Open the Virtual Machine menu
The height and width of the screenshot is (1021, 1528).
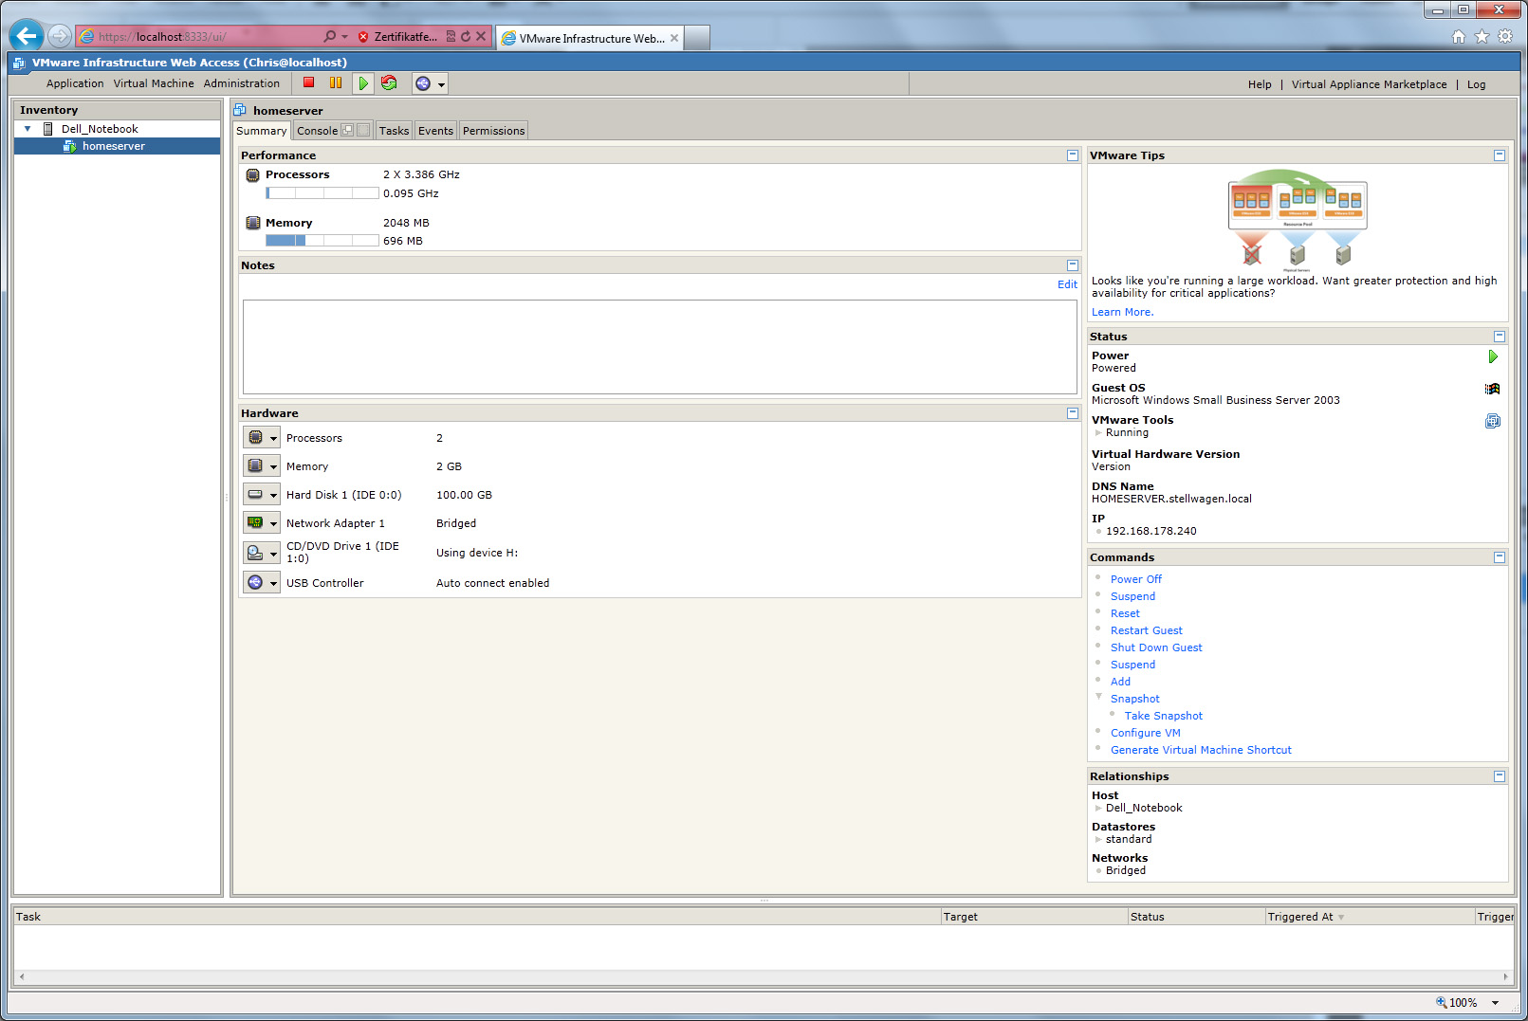click(154, 83)
